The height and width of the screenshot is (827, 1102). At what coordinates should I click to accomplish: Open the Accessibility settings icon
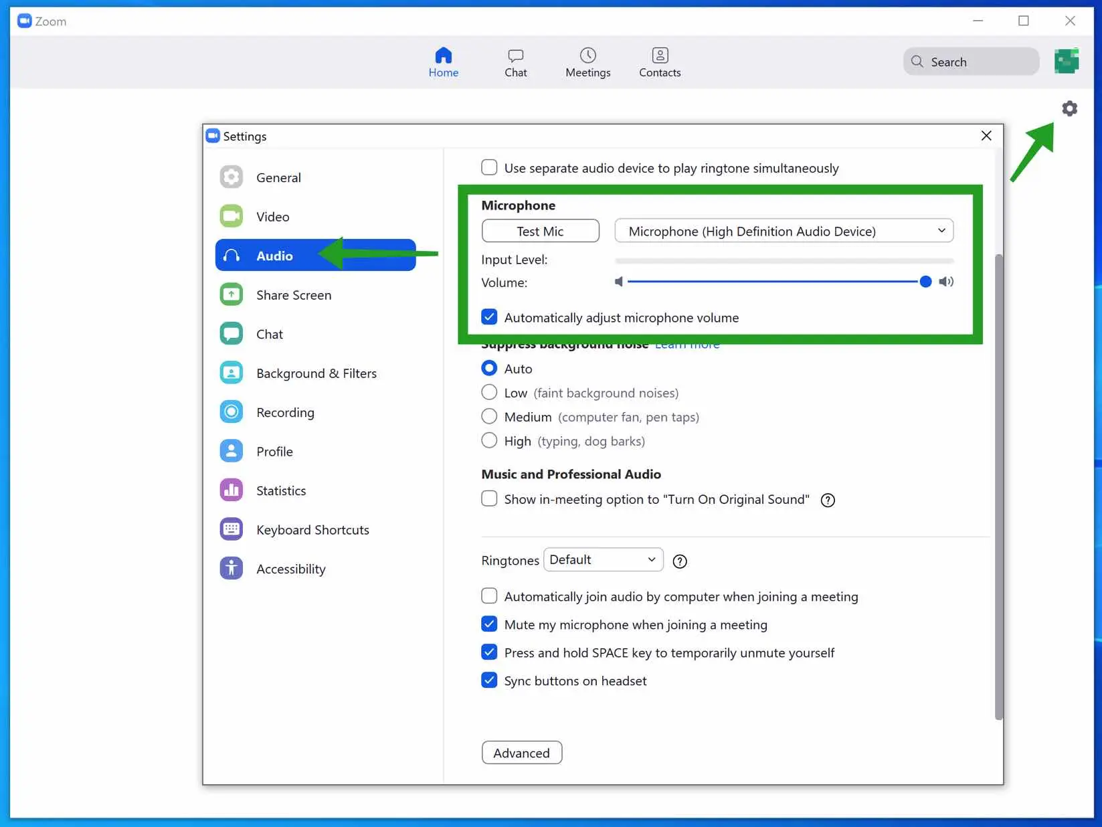point(232,569)
